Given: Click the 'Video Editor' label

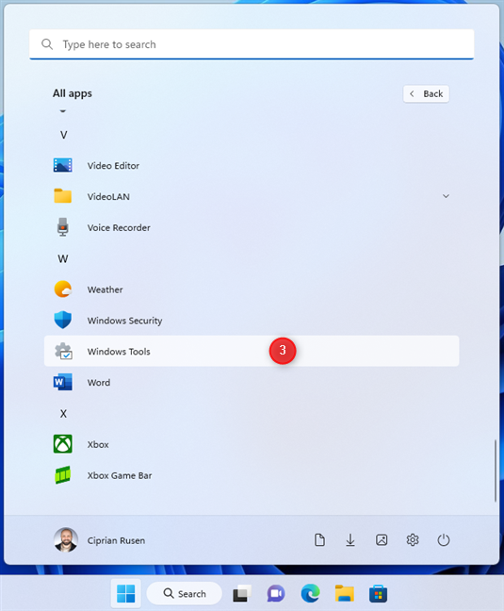Looking at the screenshot, I should (113, 166).
